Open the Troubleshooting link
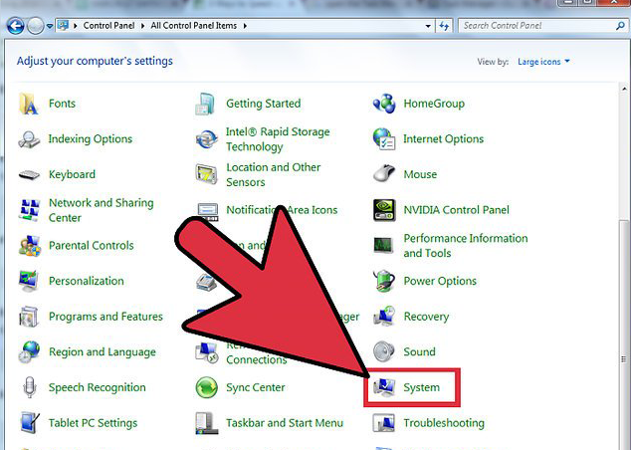Viewport: 631px width, 450px height. coord(444,423)
